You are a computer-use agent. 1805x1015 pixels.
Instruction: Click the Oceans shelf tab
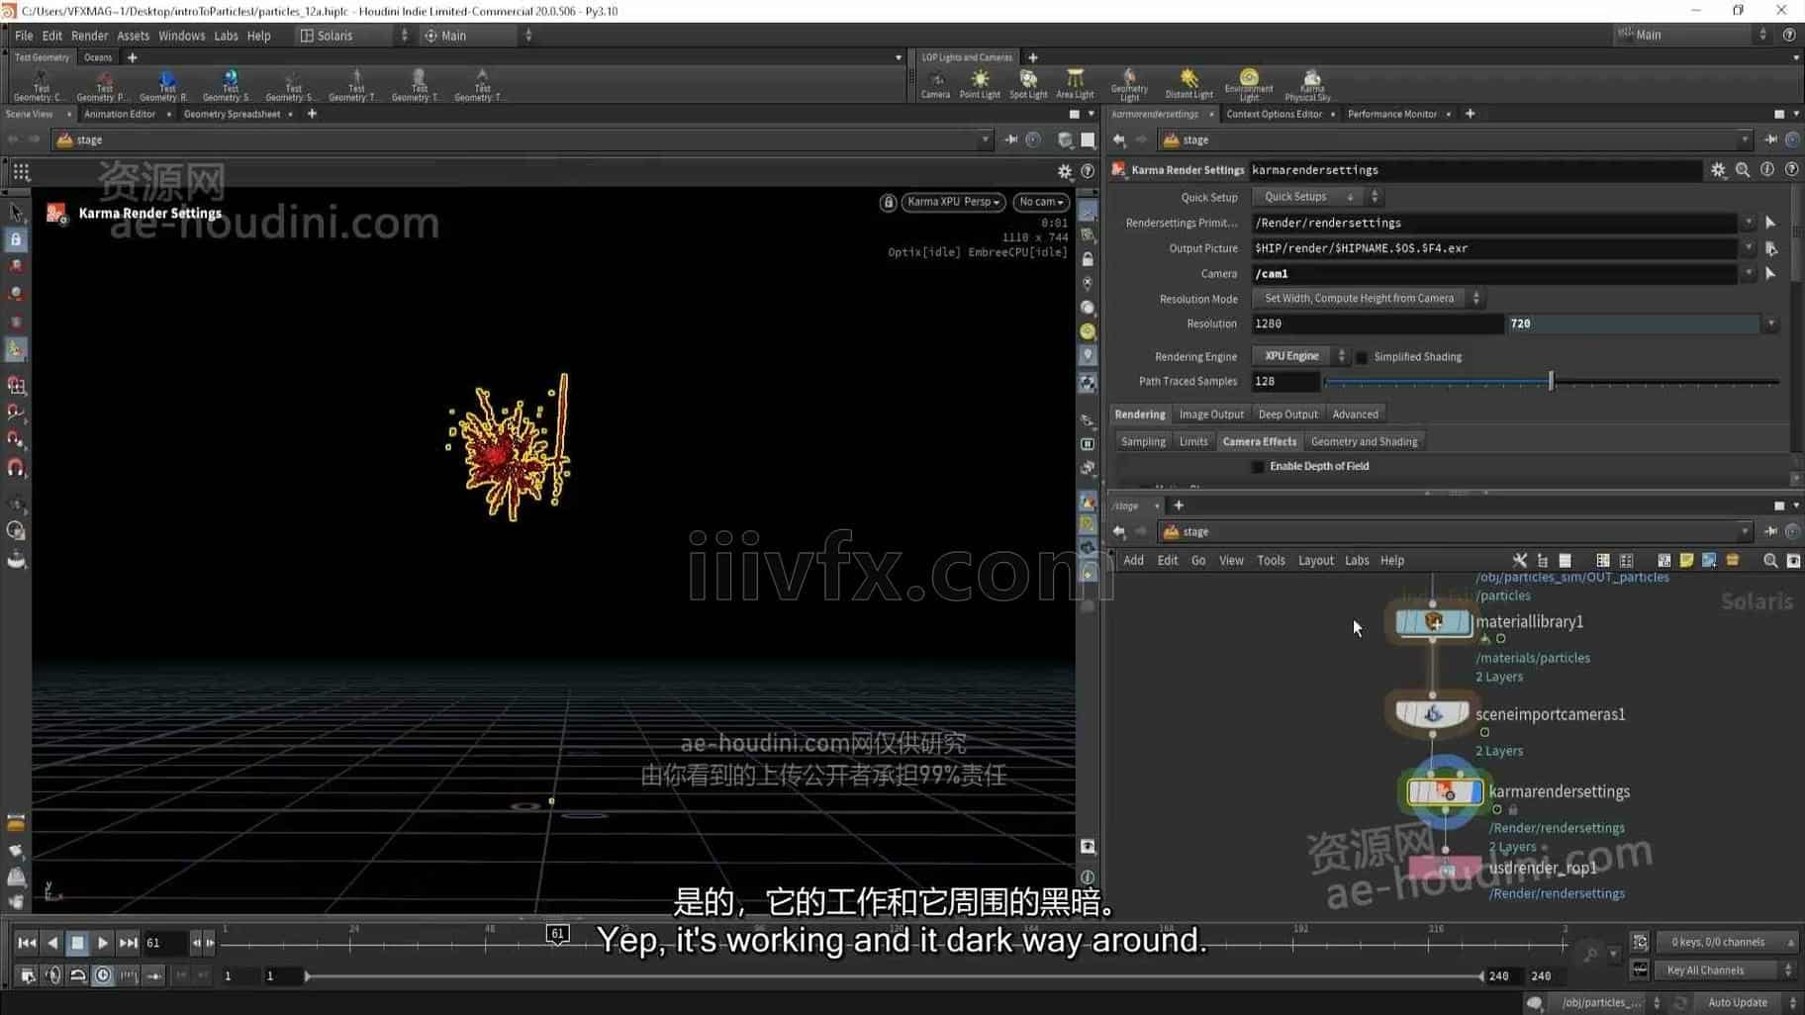click(98, 57)
